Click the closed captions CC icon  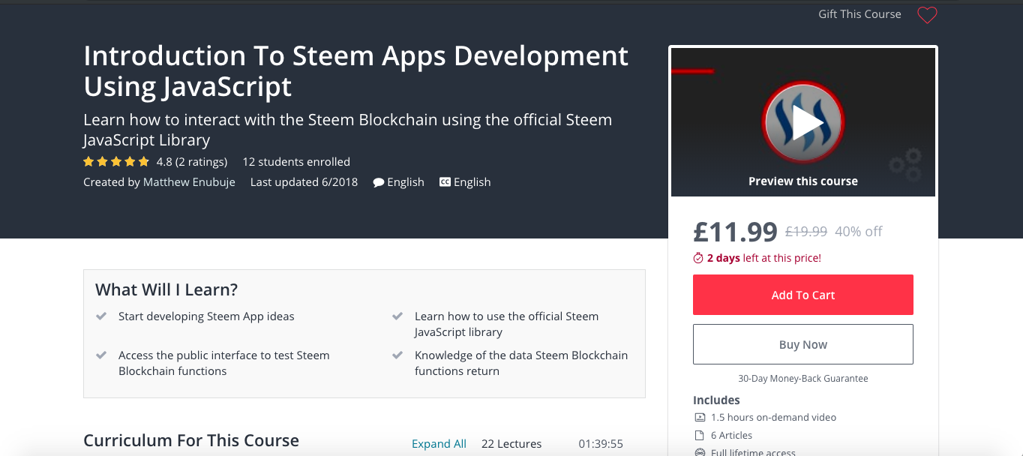tap(445, 182)
